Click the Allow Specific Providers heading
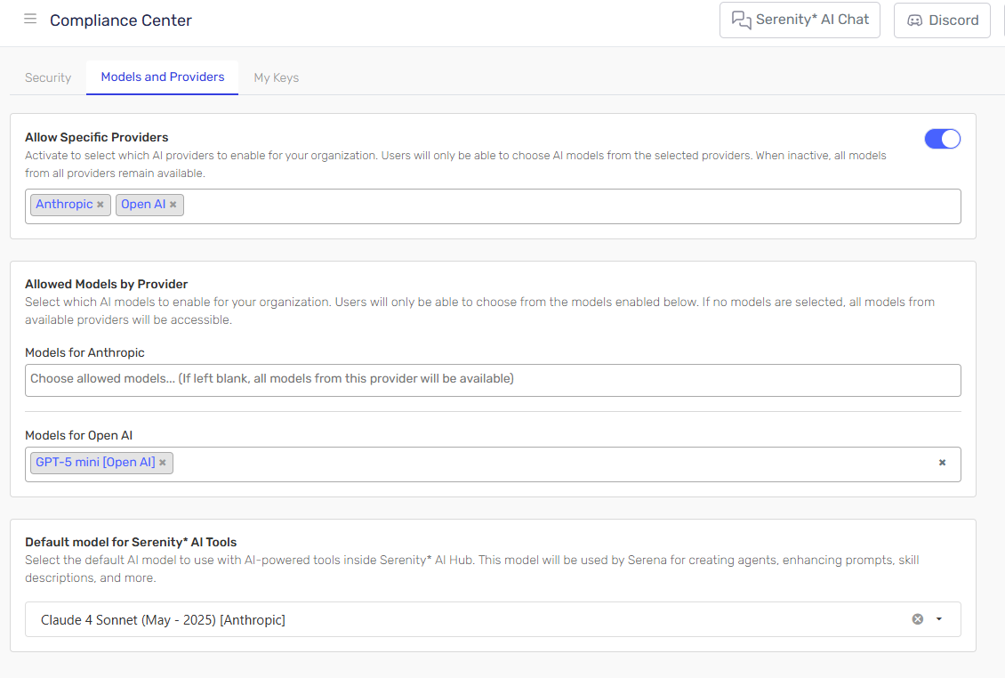Image resolution: width=1005 pixels, height=678 pixels. click(97, 137)
